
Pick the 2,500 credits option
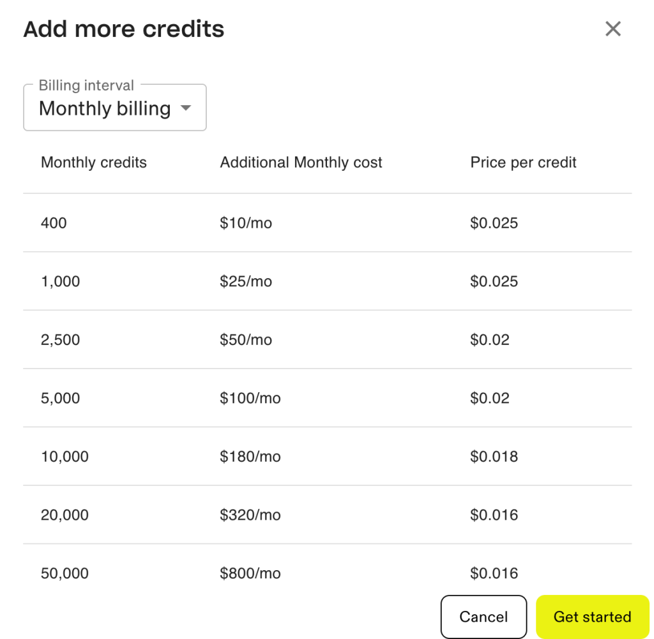pyautogui.click(x=60, y=339)
